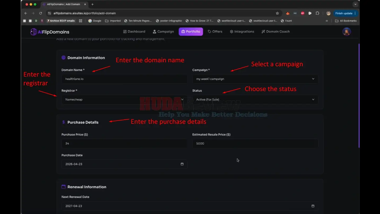Open the bookmark apps grid icon
The image size is (380, 214).
[80, 21]
